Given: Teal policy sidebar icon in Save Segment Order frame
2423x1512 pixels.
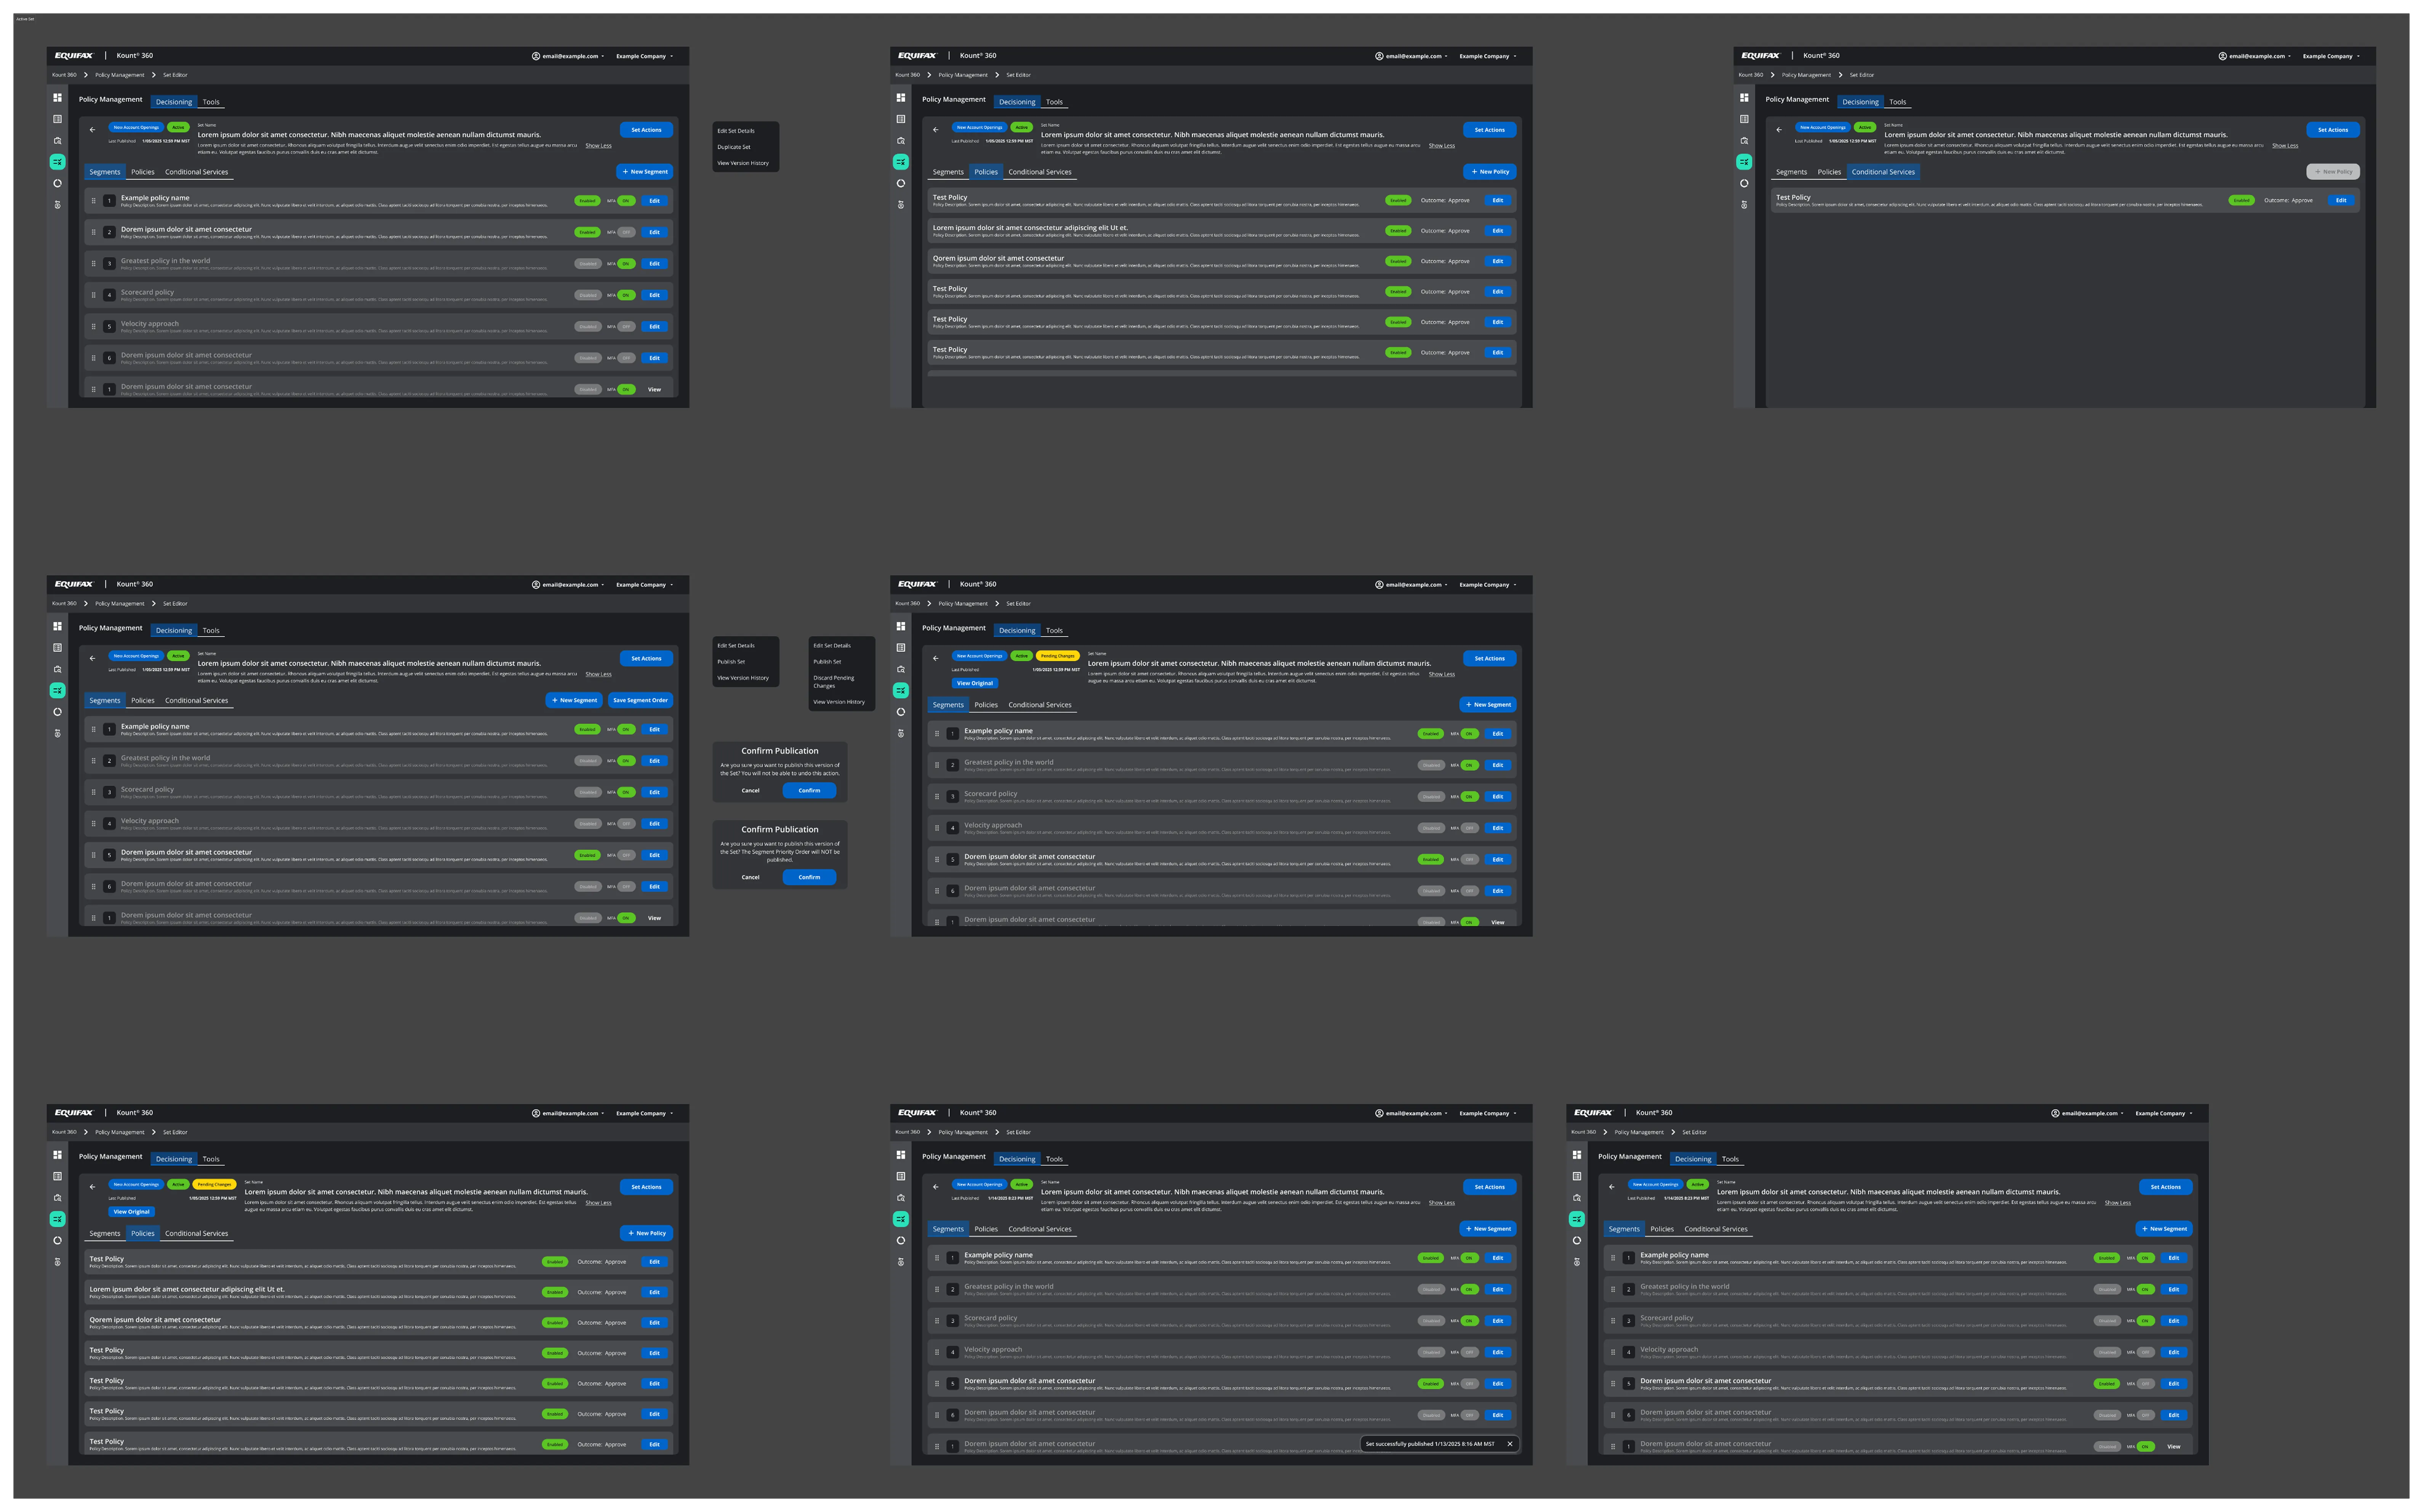Looking at the screenshot, I should coord(57,690).
